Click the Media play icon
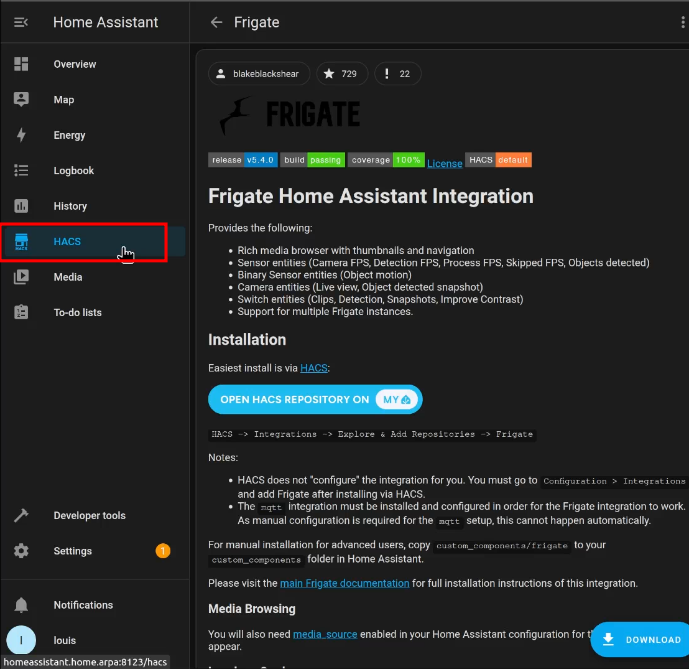Screen dimensions: 689x669 pyautogui.click(x=21, y=277)
